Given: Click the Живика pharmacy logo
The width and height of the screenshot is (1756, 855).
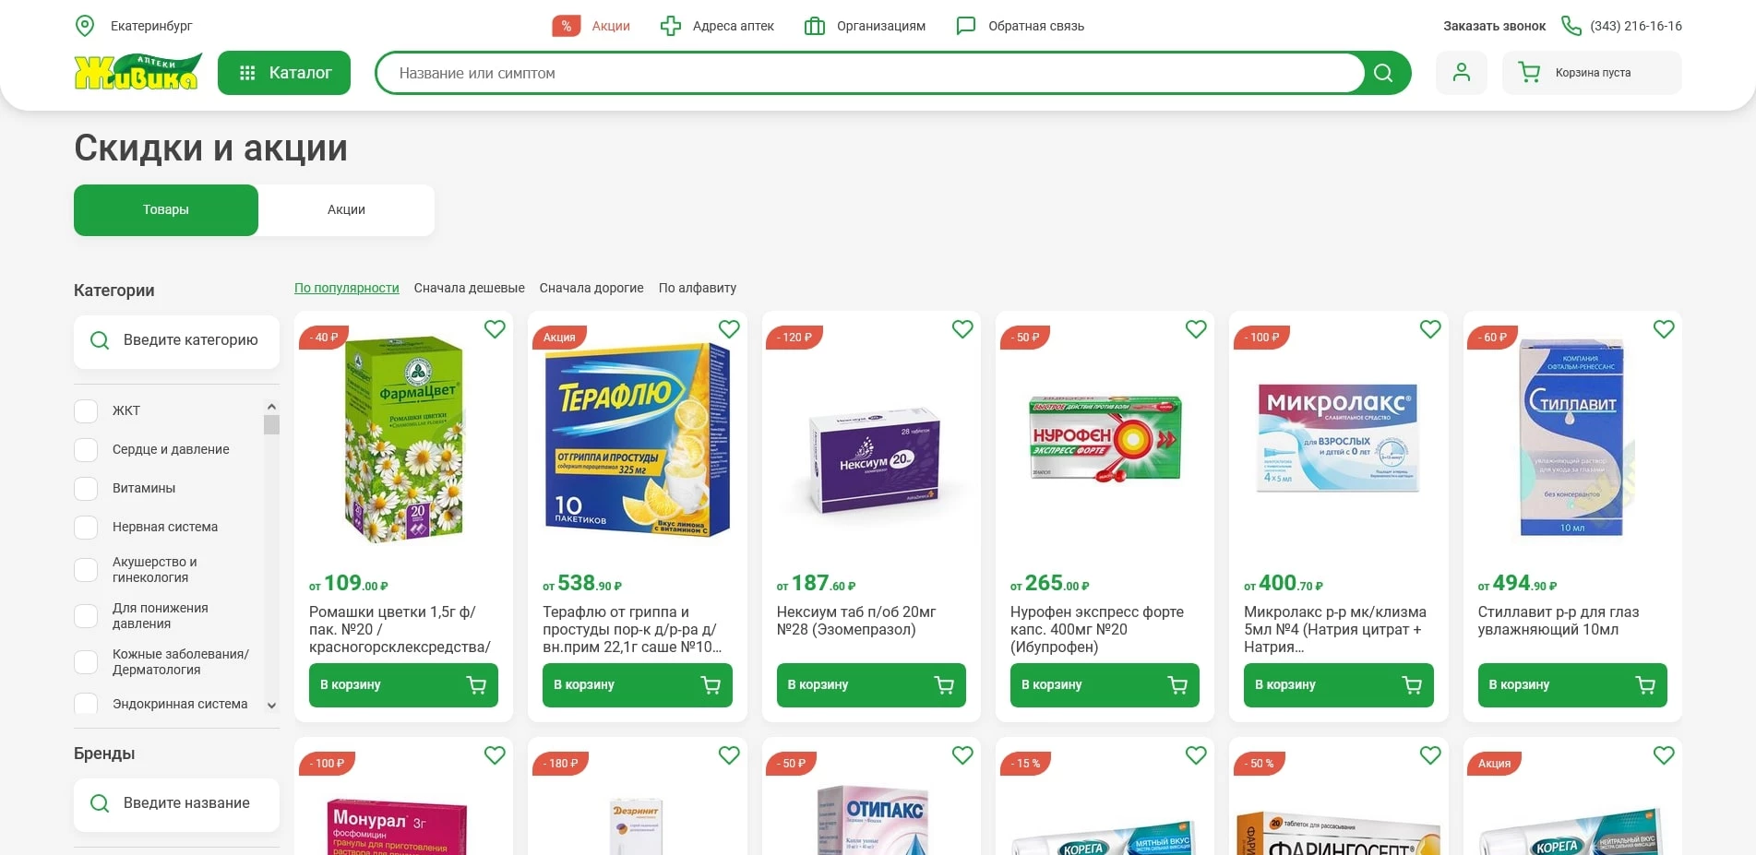Looking at the screenshot, I should pyautogui.click(x=137, y=72).
